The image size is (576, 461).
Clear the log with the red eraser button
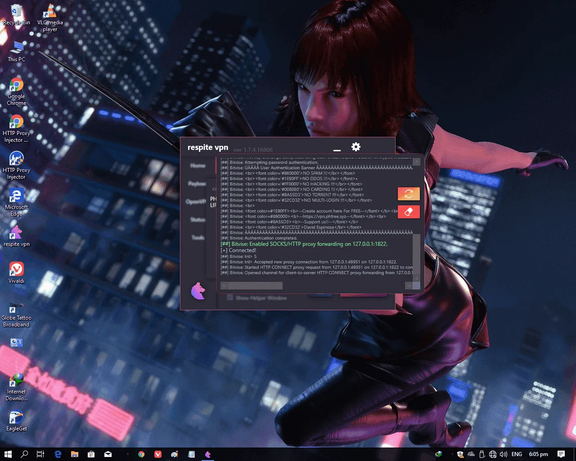coord(409,212)
